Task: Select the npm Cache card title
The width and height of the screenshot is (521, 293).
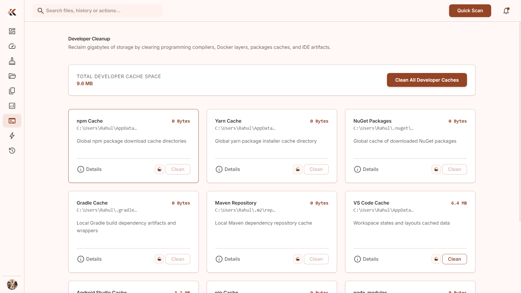Action: pyautogui.click(x=90, y=121)
